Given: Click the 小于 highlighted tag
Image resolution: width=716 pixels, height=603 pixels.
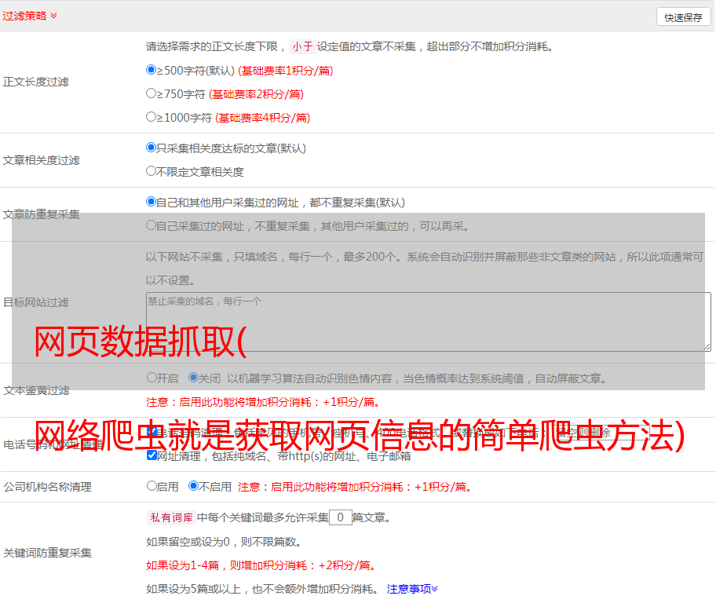Looking at the screenshot, I should (302, 46).
